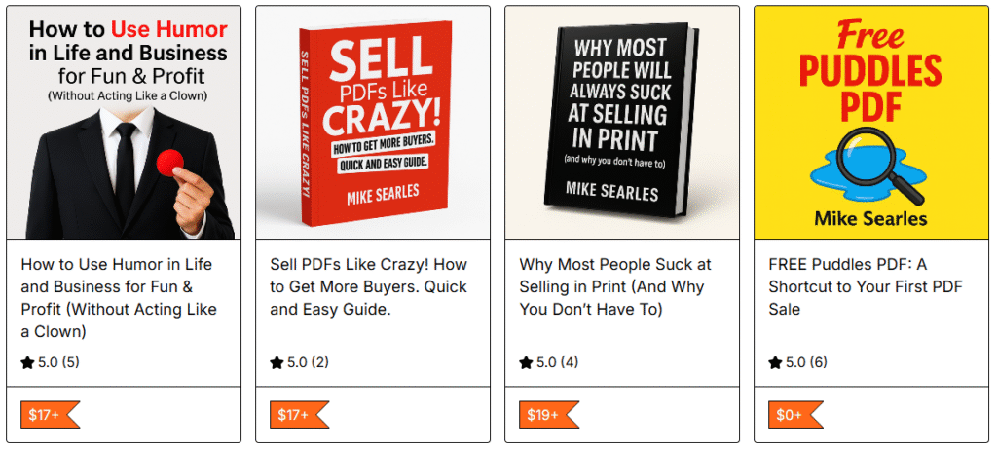Open the man-in-suit Humor cover image
Screen dimensions: 997x450
click(124, 123)
